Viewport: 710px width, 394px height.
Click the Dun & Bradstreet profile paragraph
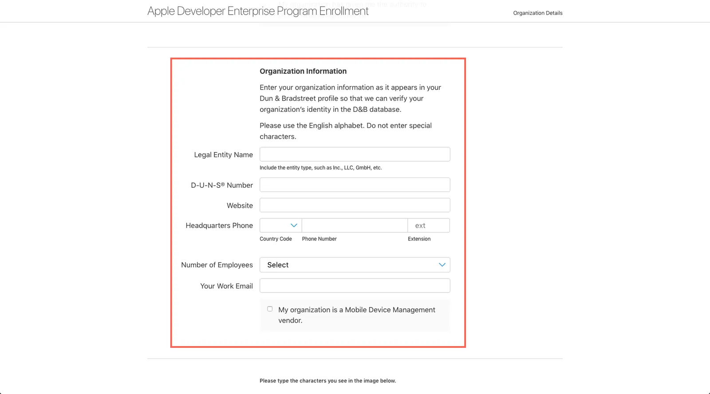(351, 98)
